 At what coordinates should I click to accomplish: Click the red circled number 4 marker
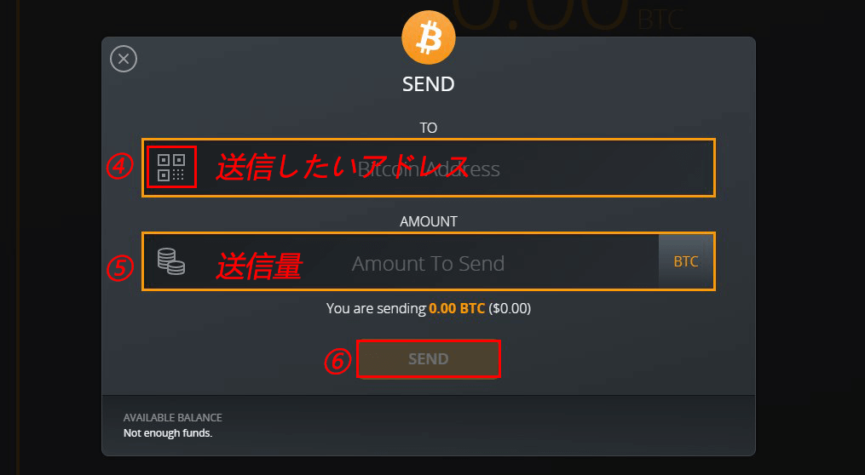[x=119, y=167]
